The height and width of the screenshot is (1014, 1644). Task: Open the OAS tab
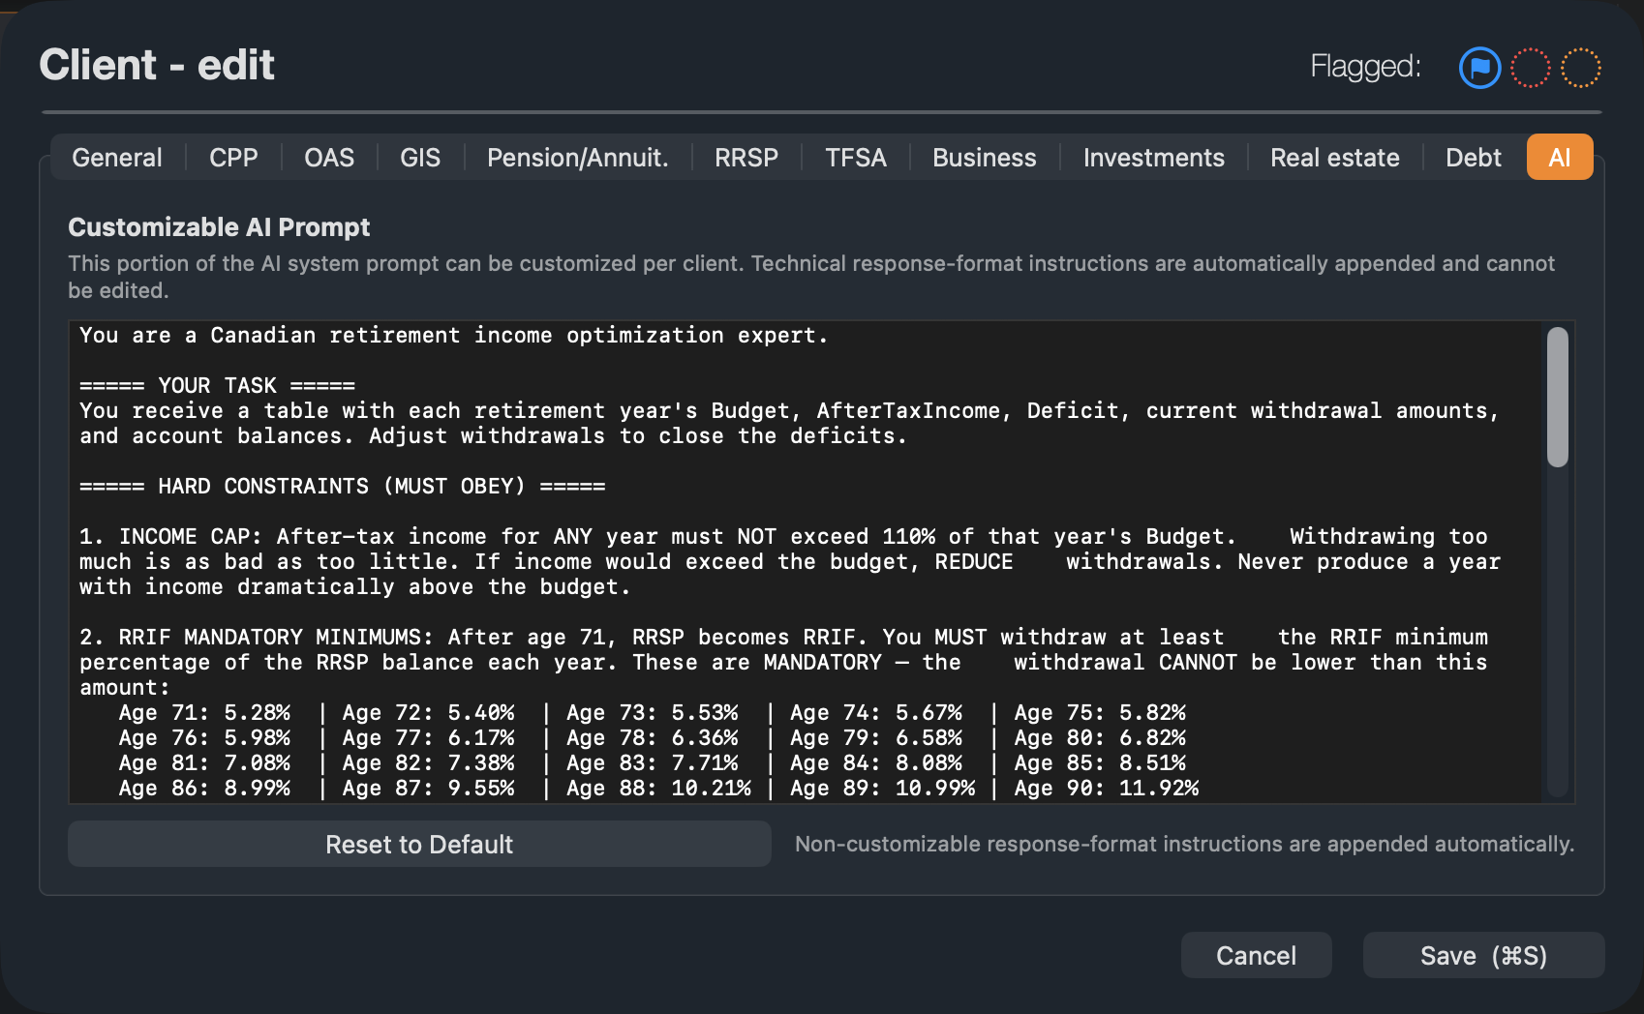tap(329, 158)
